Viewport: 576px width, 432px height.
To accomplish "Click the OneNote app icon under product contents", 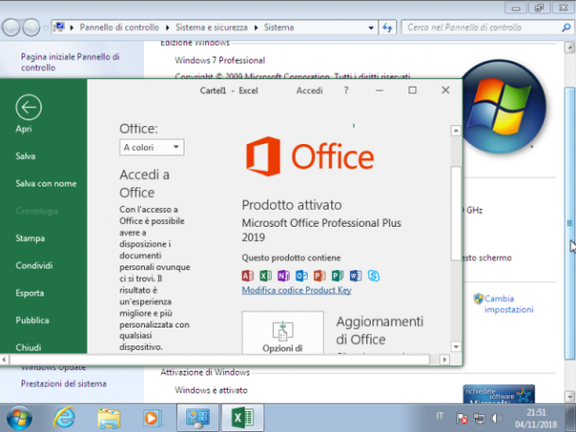I will [283, 276].
